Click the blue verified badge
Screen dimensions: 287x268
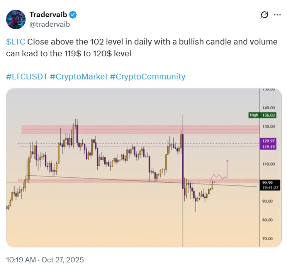[73, 15]
